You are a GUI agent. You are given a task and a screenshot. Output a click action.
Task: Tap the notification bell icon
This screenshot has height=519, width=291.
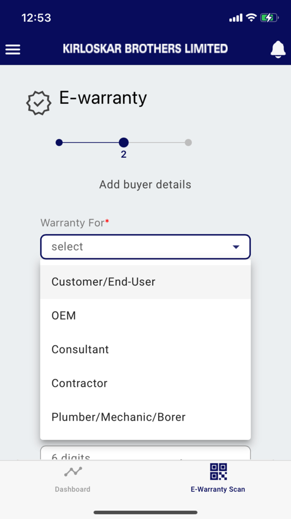(x=278, y=50)
